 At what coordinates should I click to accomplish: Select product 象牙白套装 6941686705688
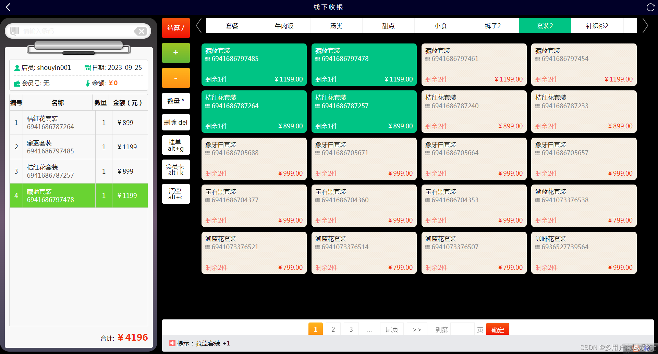254,159
